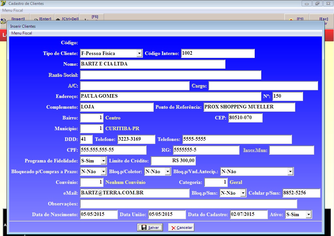Open the Ativo status dropdown
The image size is (334, 236).
tap(309, 215)
